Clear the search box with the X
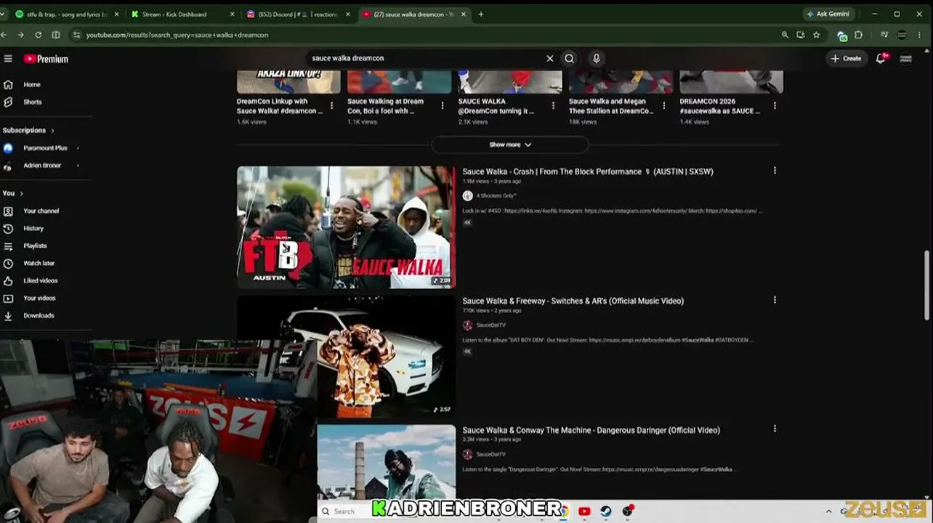Image resolution: width=933 pixels, height=523 pixels. (x=550, y=58)
